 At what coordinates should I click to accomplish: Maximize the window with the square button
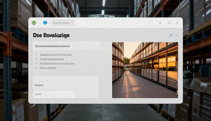169,23
